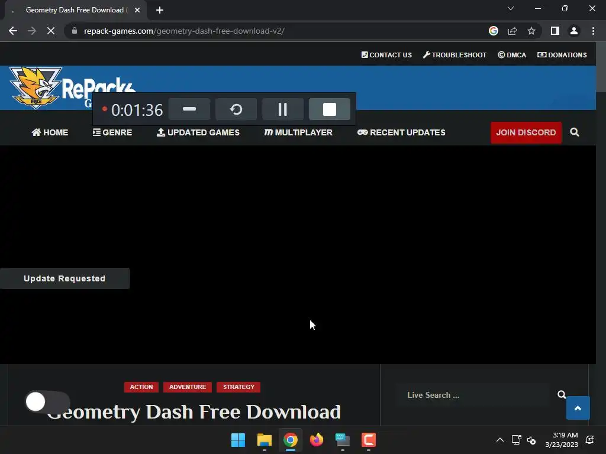Open Firefox from the taskbar
The height and width of the screenshot is (454, 606).
click(317, 440)
